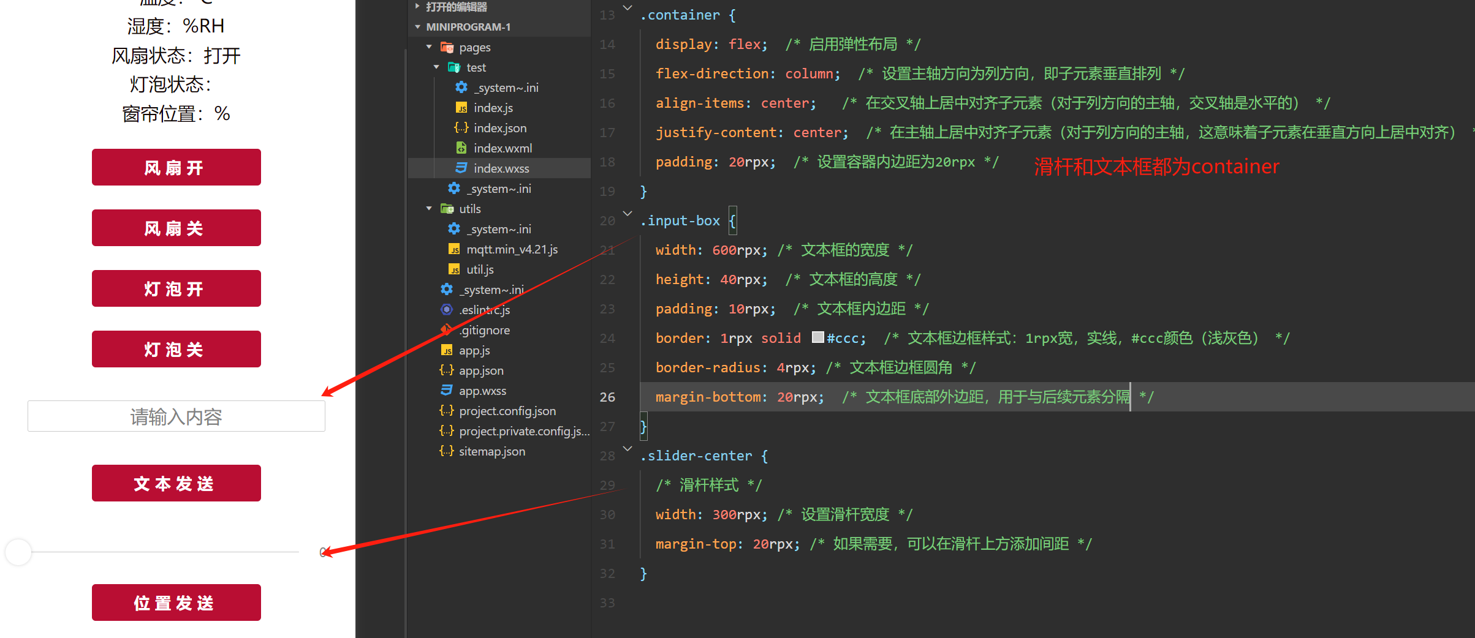This screenshot has height=638, width=1475.
Task: Click the slider handle above 位置发送
Action: point(18,552)
